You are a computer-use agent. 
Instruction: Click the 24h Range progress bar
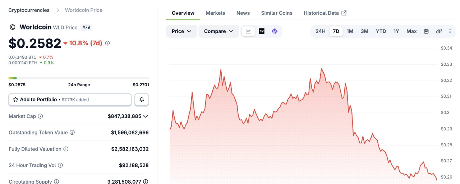tap(78, 78)
